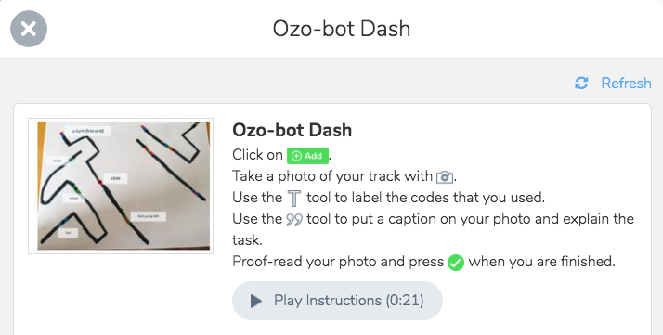Click the 'u-turn (line end)' label in photo
The image size is (663, 335).
tap(88, 131)
